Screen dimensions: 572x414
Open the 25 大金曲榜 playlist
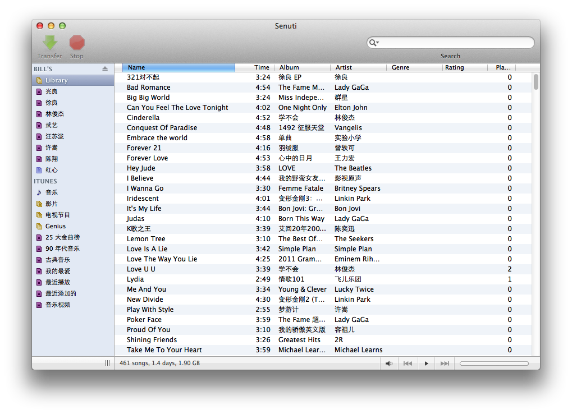(73, 237)
